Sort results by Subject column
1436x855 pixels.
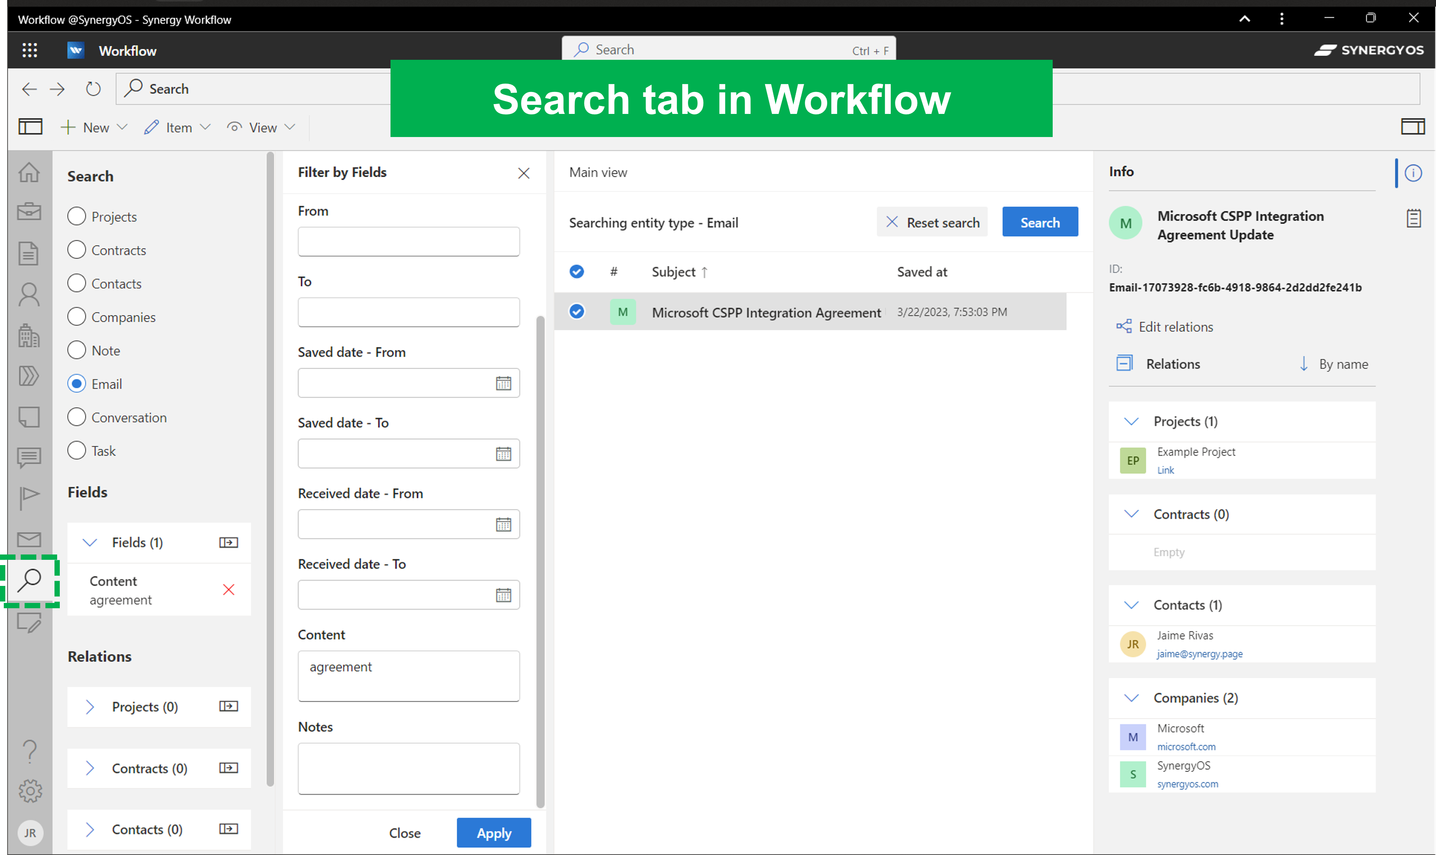[680, 272]
